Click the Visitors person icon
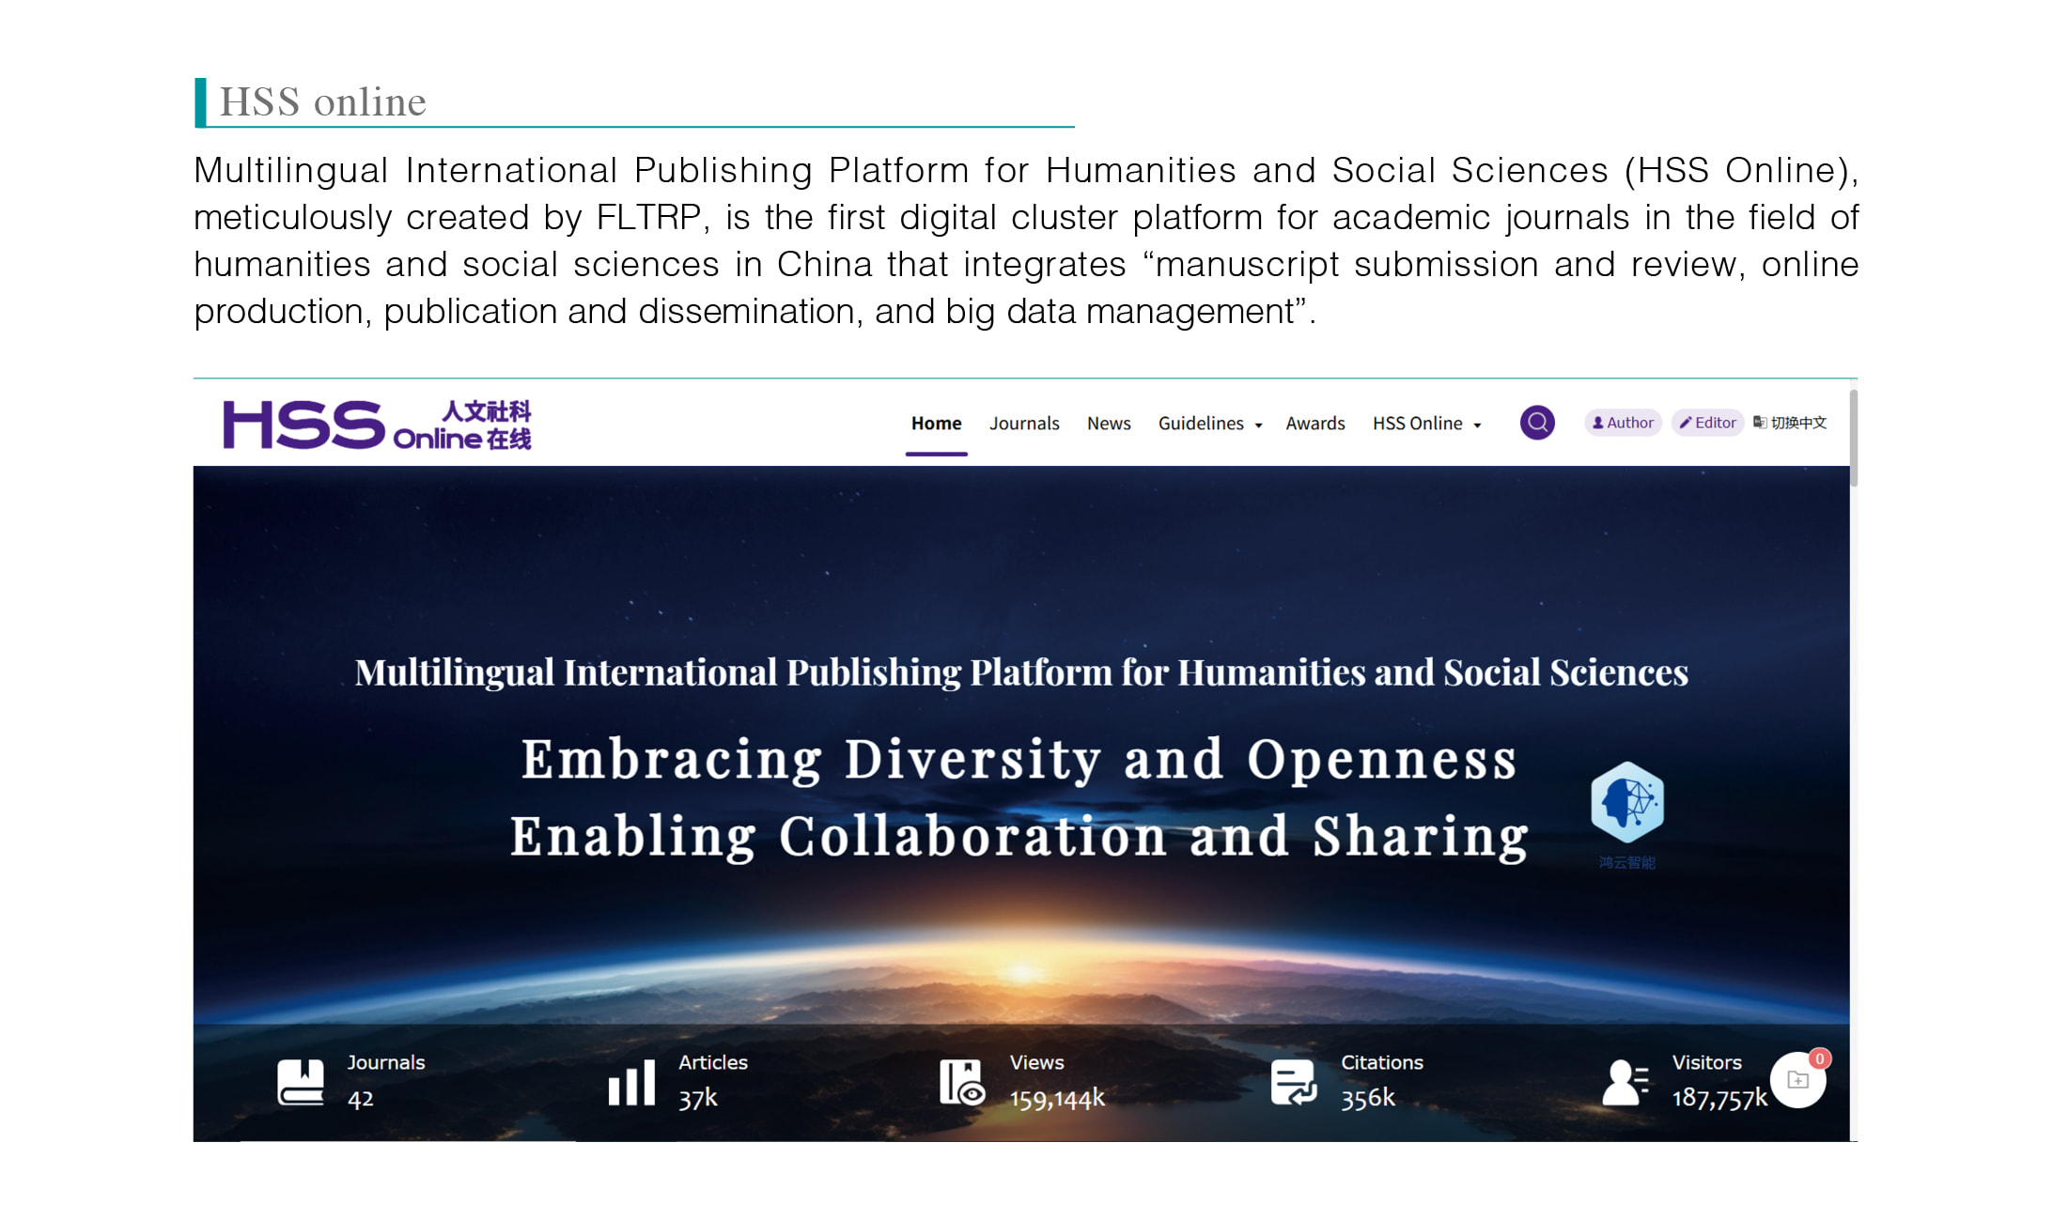2053x1220 pixels. click(x=1625, y=1082)
